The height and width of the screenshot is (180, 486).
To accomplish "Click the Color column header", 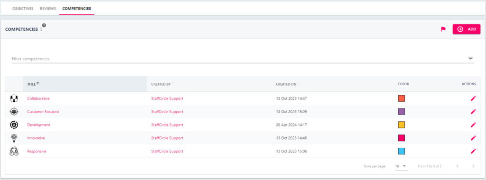I will click(403, 84).
